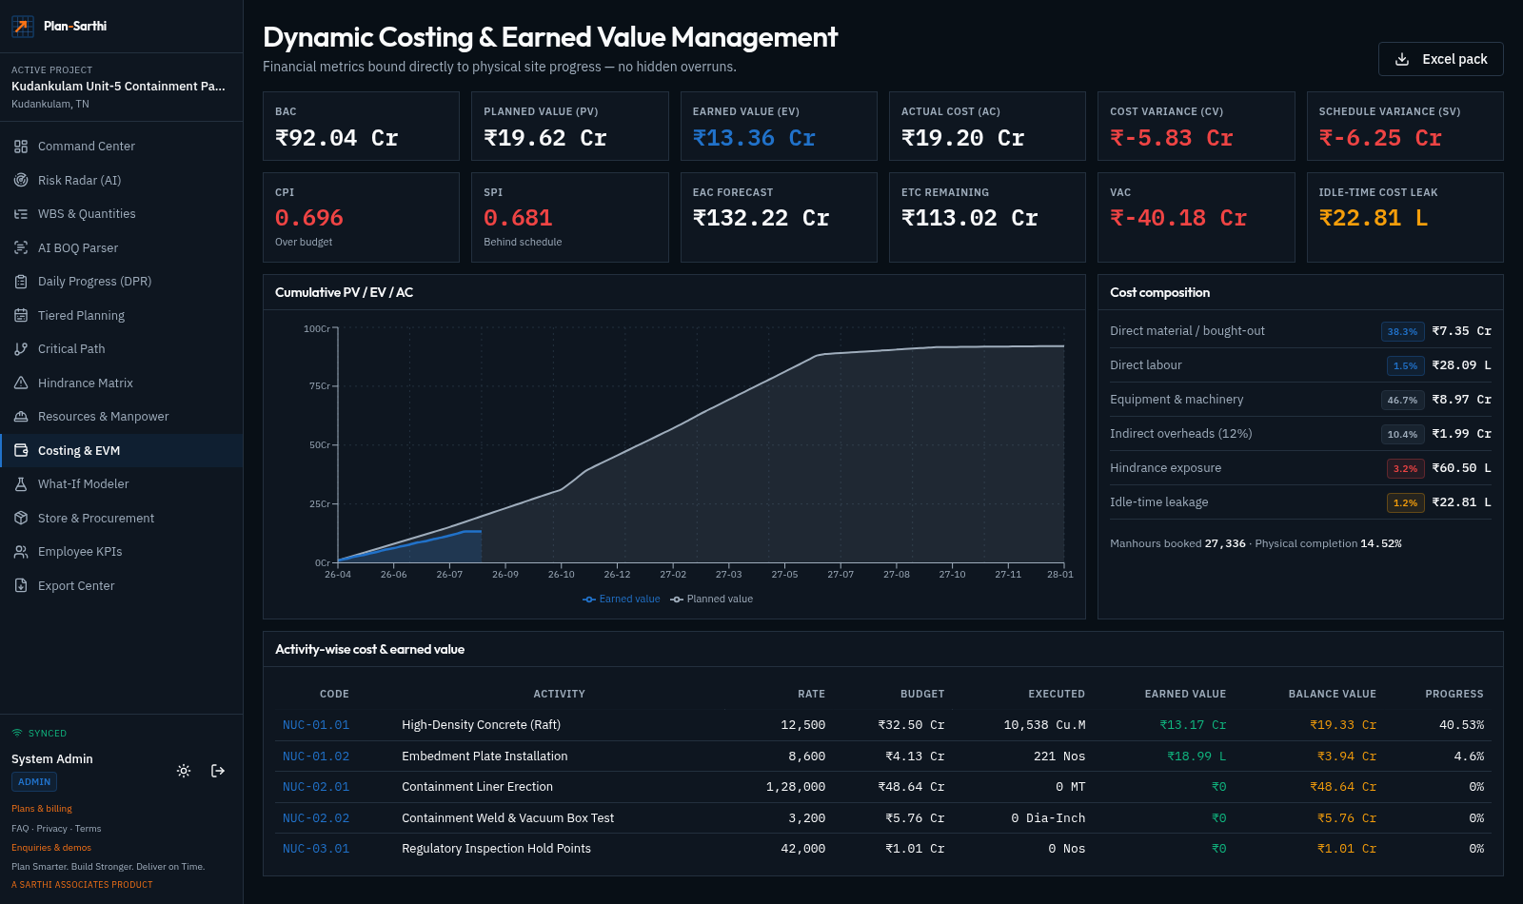Click the download icon in Excel pack

(x=1402, y=59)
